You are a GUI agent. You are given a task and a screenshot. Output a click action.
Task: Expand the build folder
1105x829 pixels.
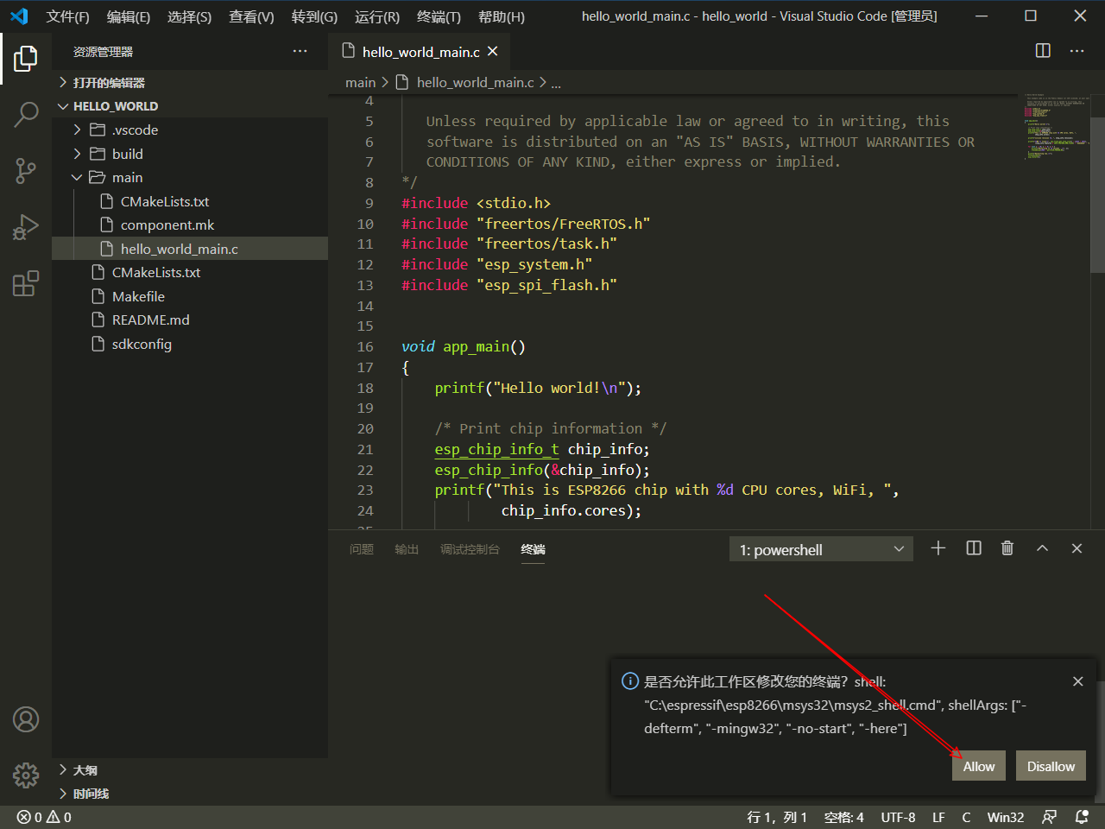coord(190,154)
